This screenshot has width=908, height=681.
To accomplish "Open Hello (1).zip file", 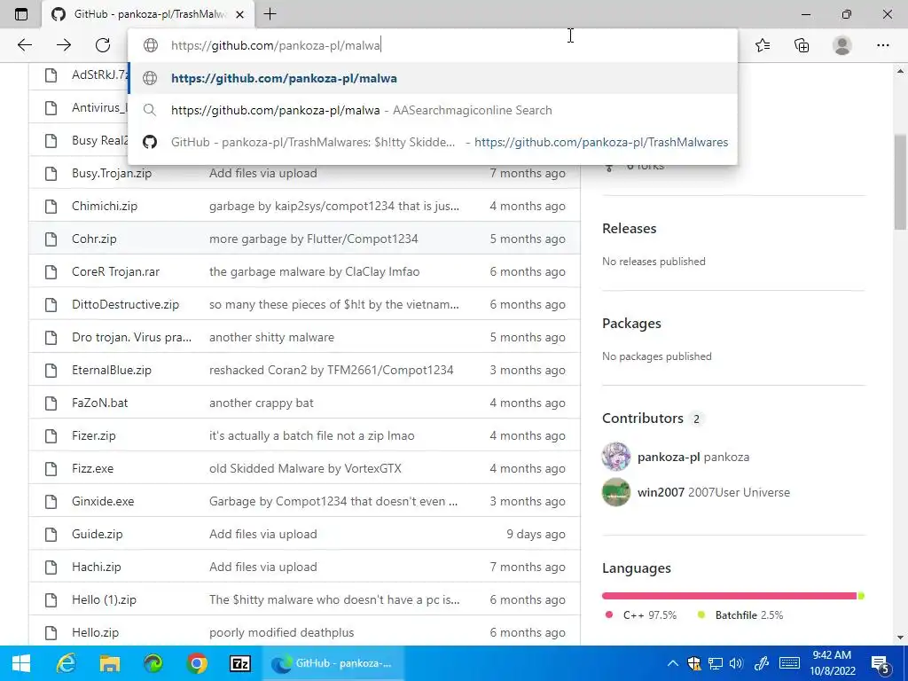I will [105, 599].
